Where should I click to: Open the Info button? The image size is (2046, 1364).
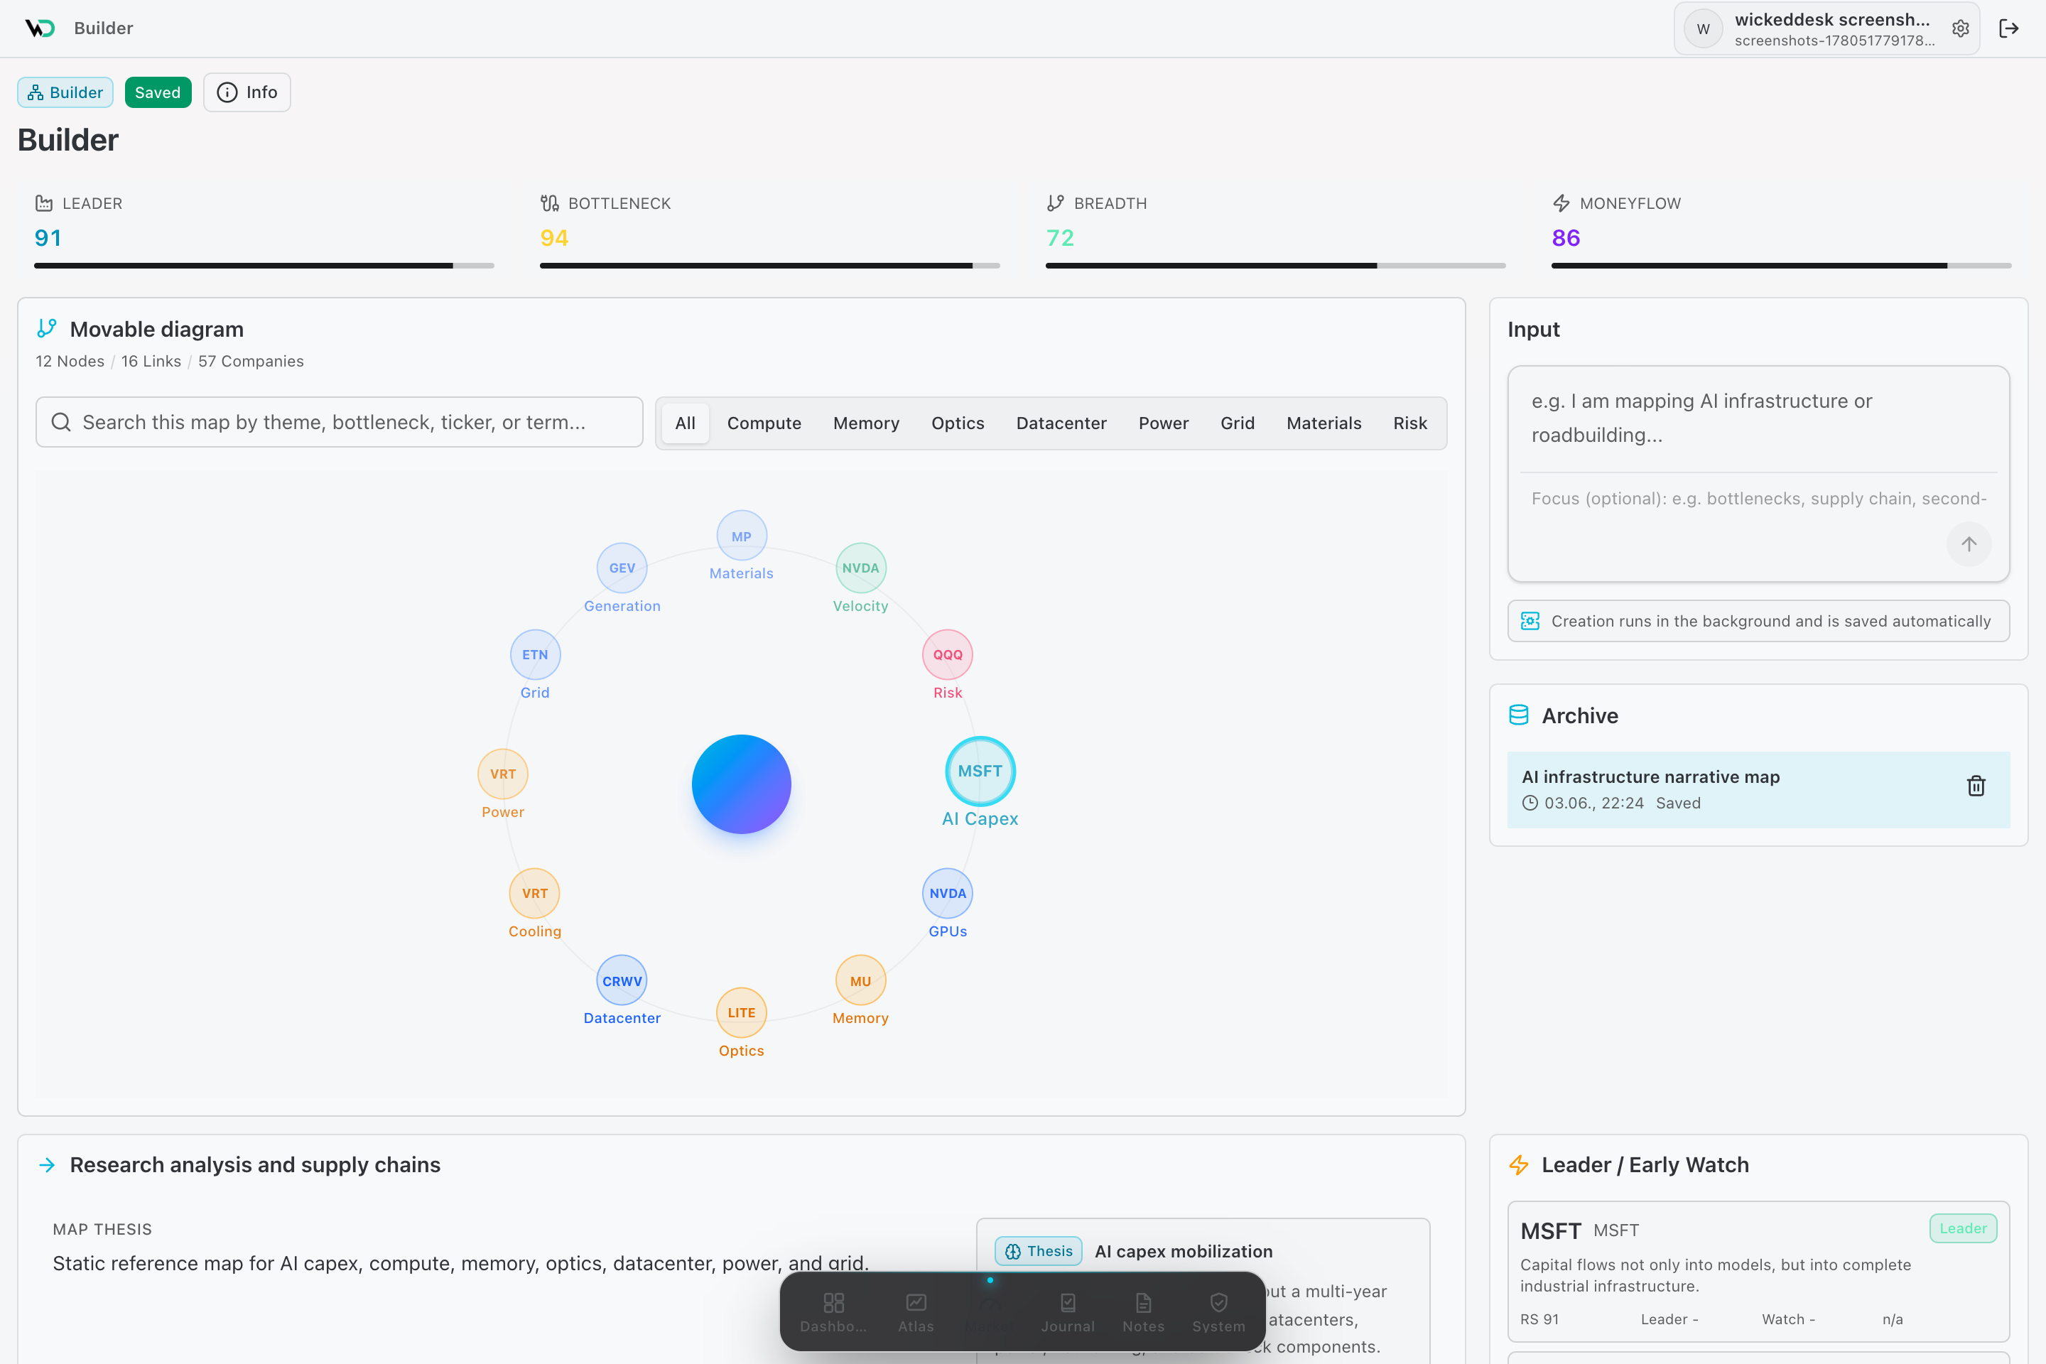pos(247,92)
